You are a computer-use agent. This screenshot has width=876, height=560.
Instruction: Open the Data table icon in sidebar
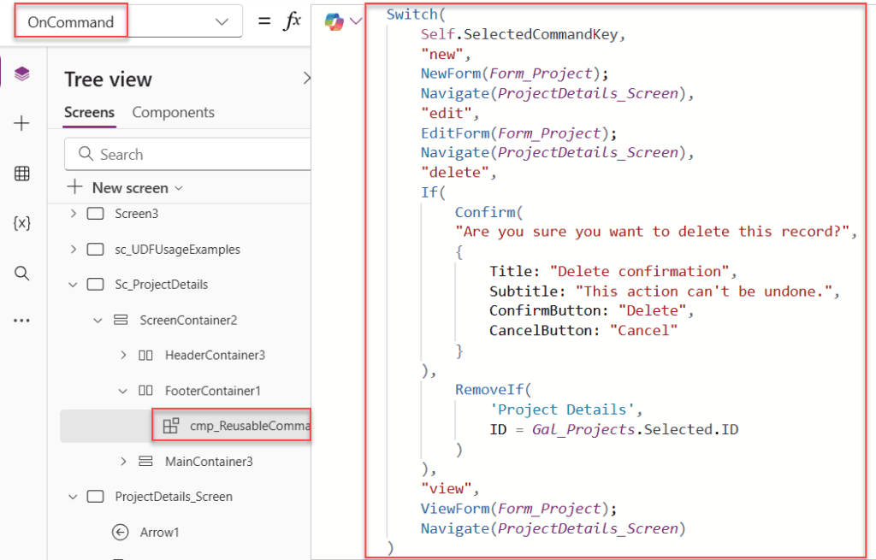[21, 173]
